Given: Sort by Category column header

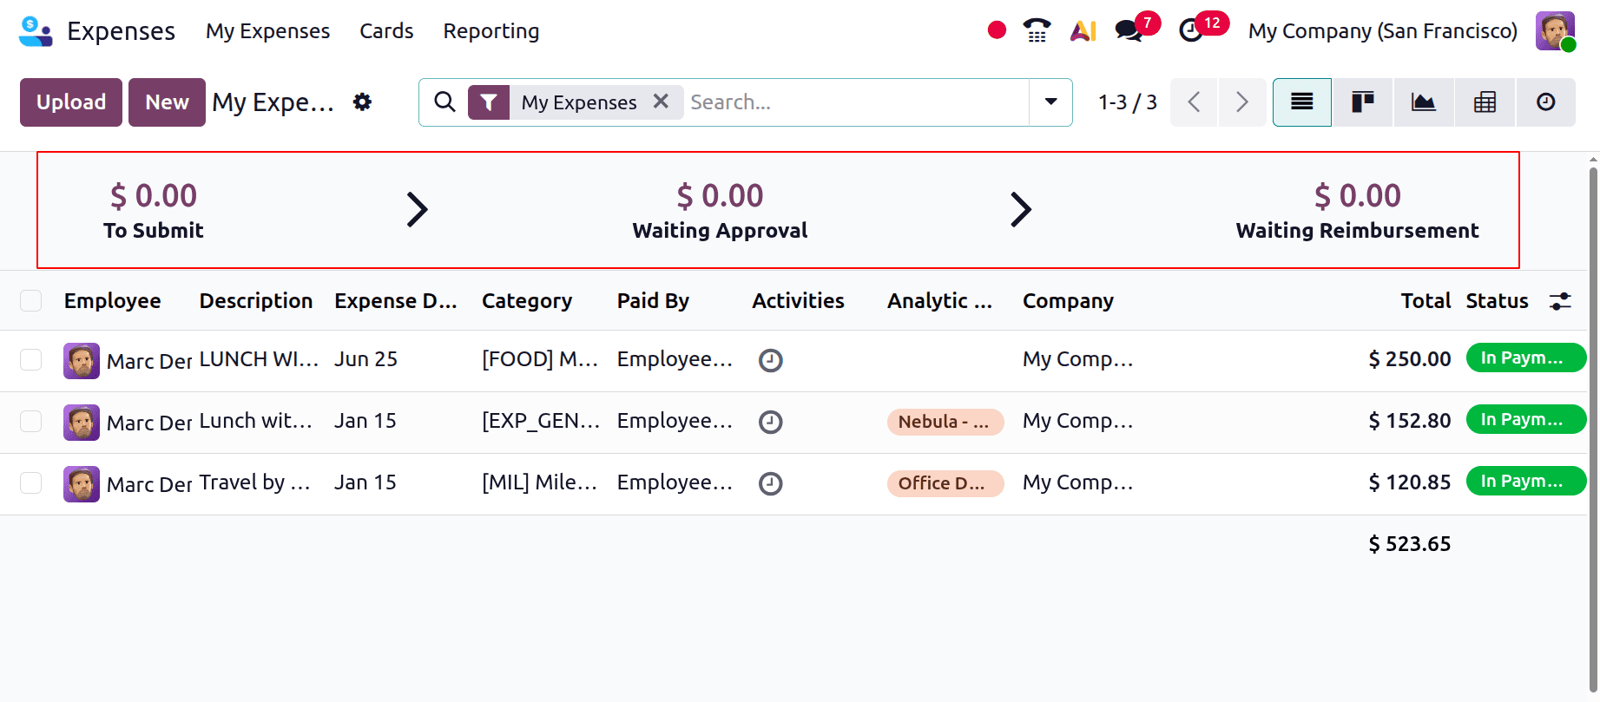Looking at the screenshot, I should [527, 301].
